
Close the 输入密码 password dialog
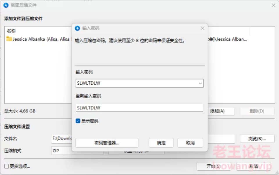(x=202, y=28)
